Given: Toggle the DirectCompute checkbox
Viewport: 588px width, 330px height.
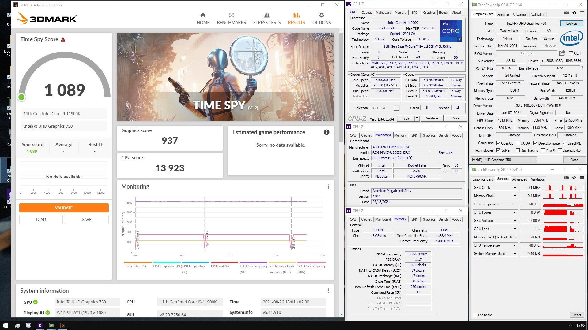Looking at the screenshot, I should tap(535, 143).
